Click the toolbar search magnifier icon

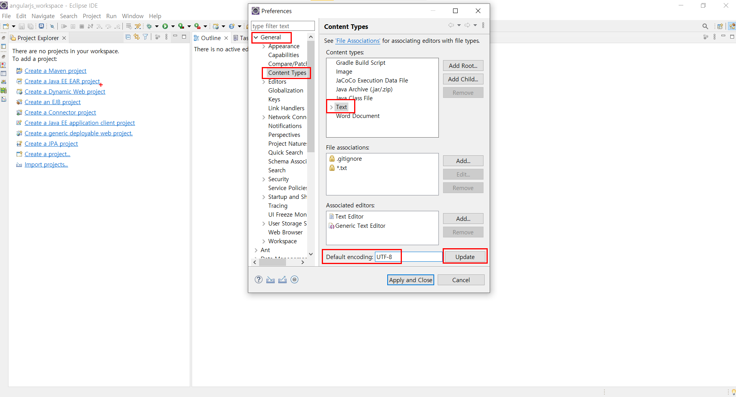point(705,26)
